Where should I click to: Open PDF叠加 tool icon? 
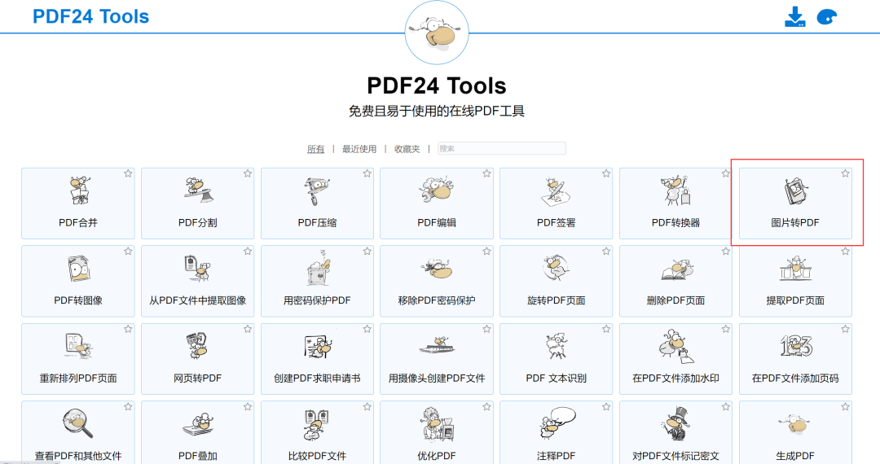(x=197, y=425)
